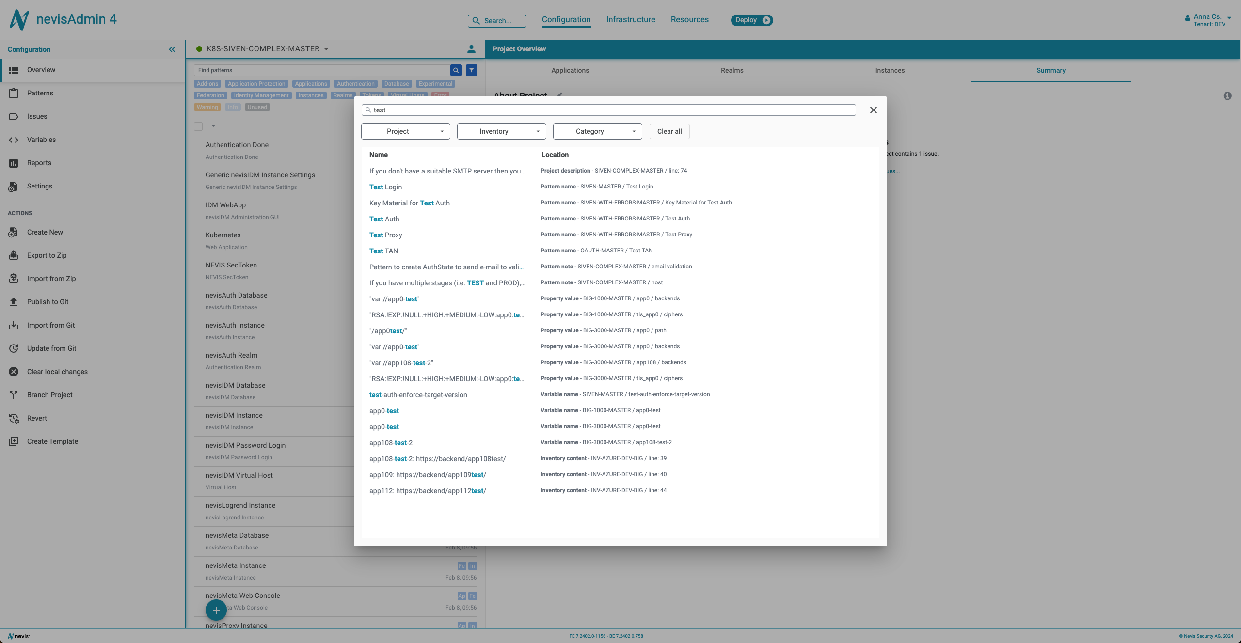Viewport: 1241px width, 643px height.
Task: Open the Anna Cs. user menu
Action: click(1208, 20)
